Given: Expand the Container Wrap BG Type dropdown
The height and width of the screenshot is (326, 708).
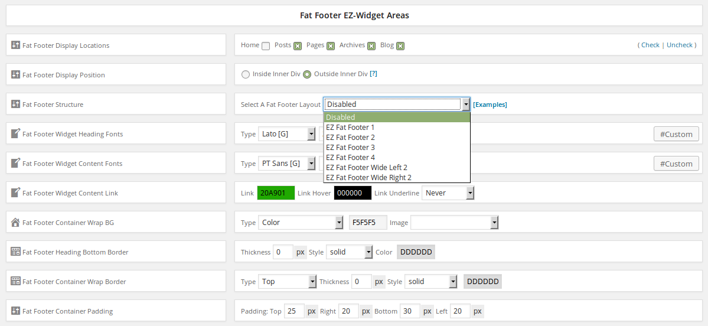Looking at the screenshot, I should tap(302, 223).
